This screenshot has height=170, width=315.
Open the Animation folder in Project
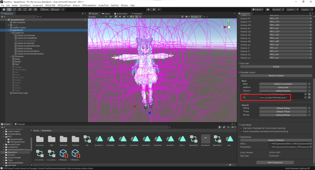point(40,141)
